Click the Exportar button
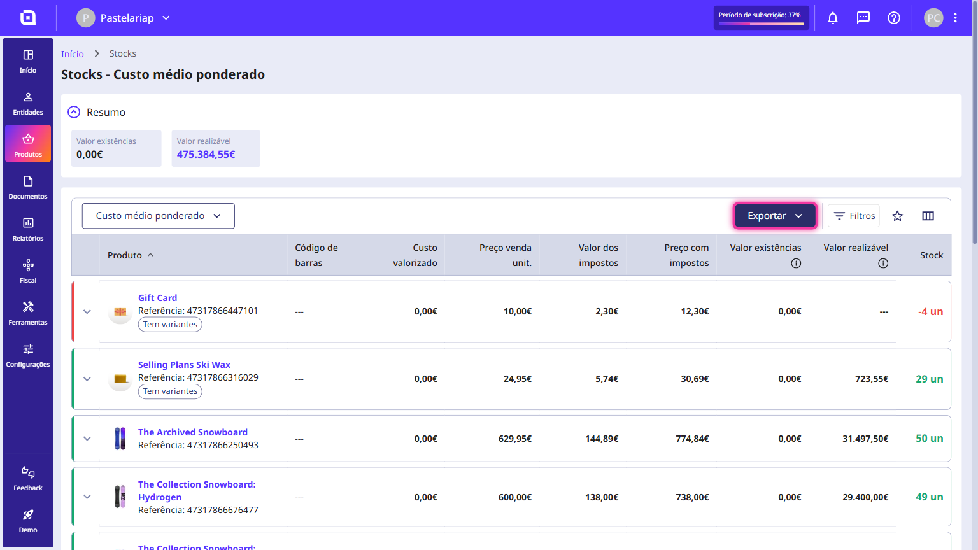Screen dimensions: 978x550 tap(775, 216)
